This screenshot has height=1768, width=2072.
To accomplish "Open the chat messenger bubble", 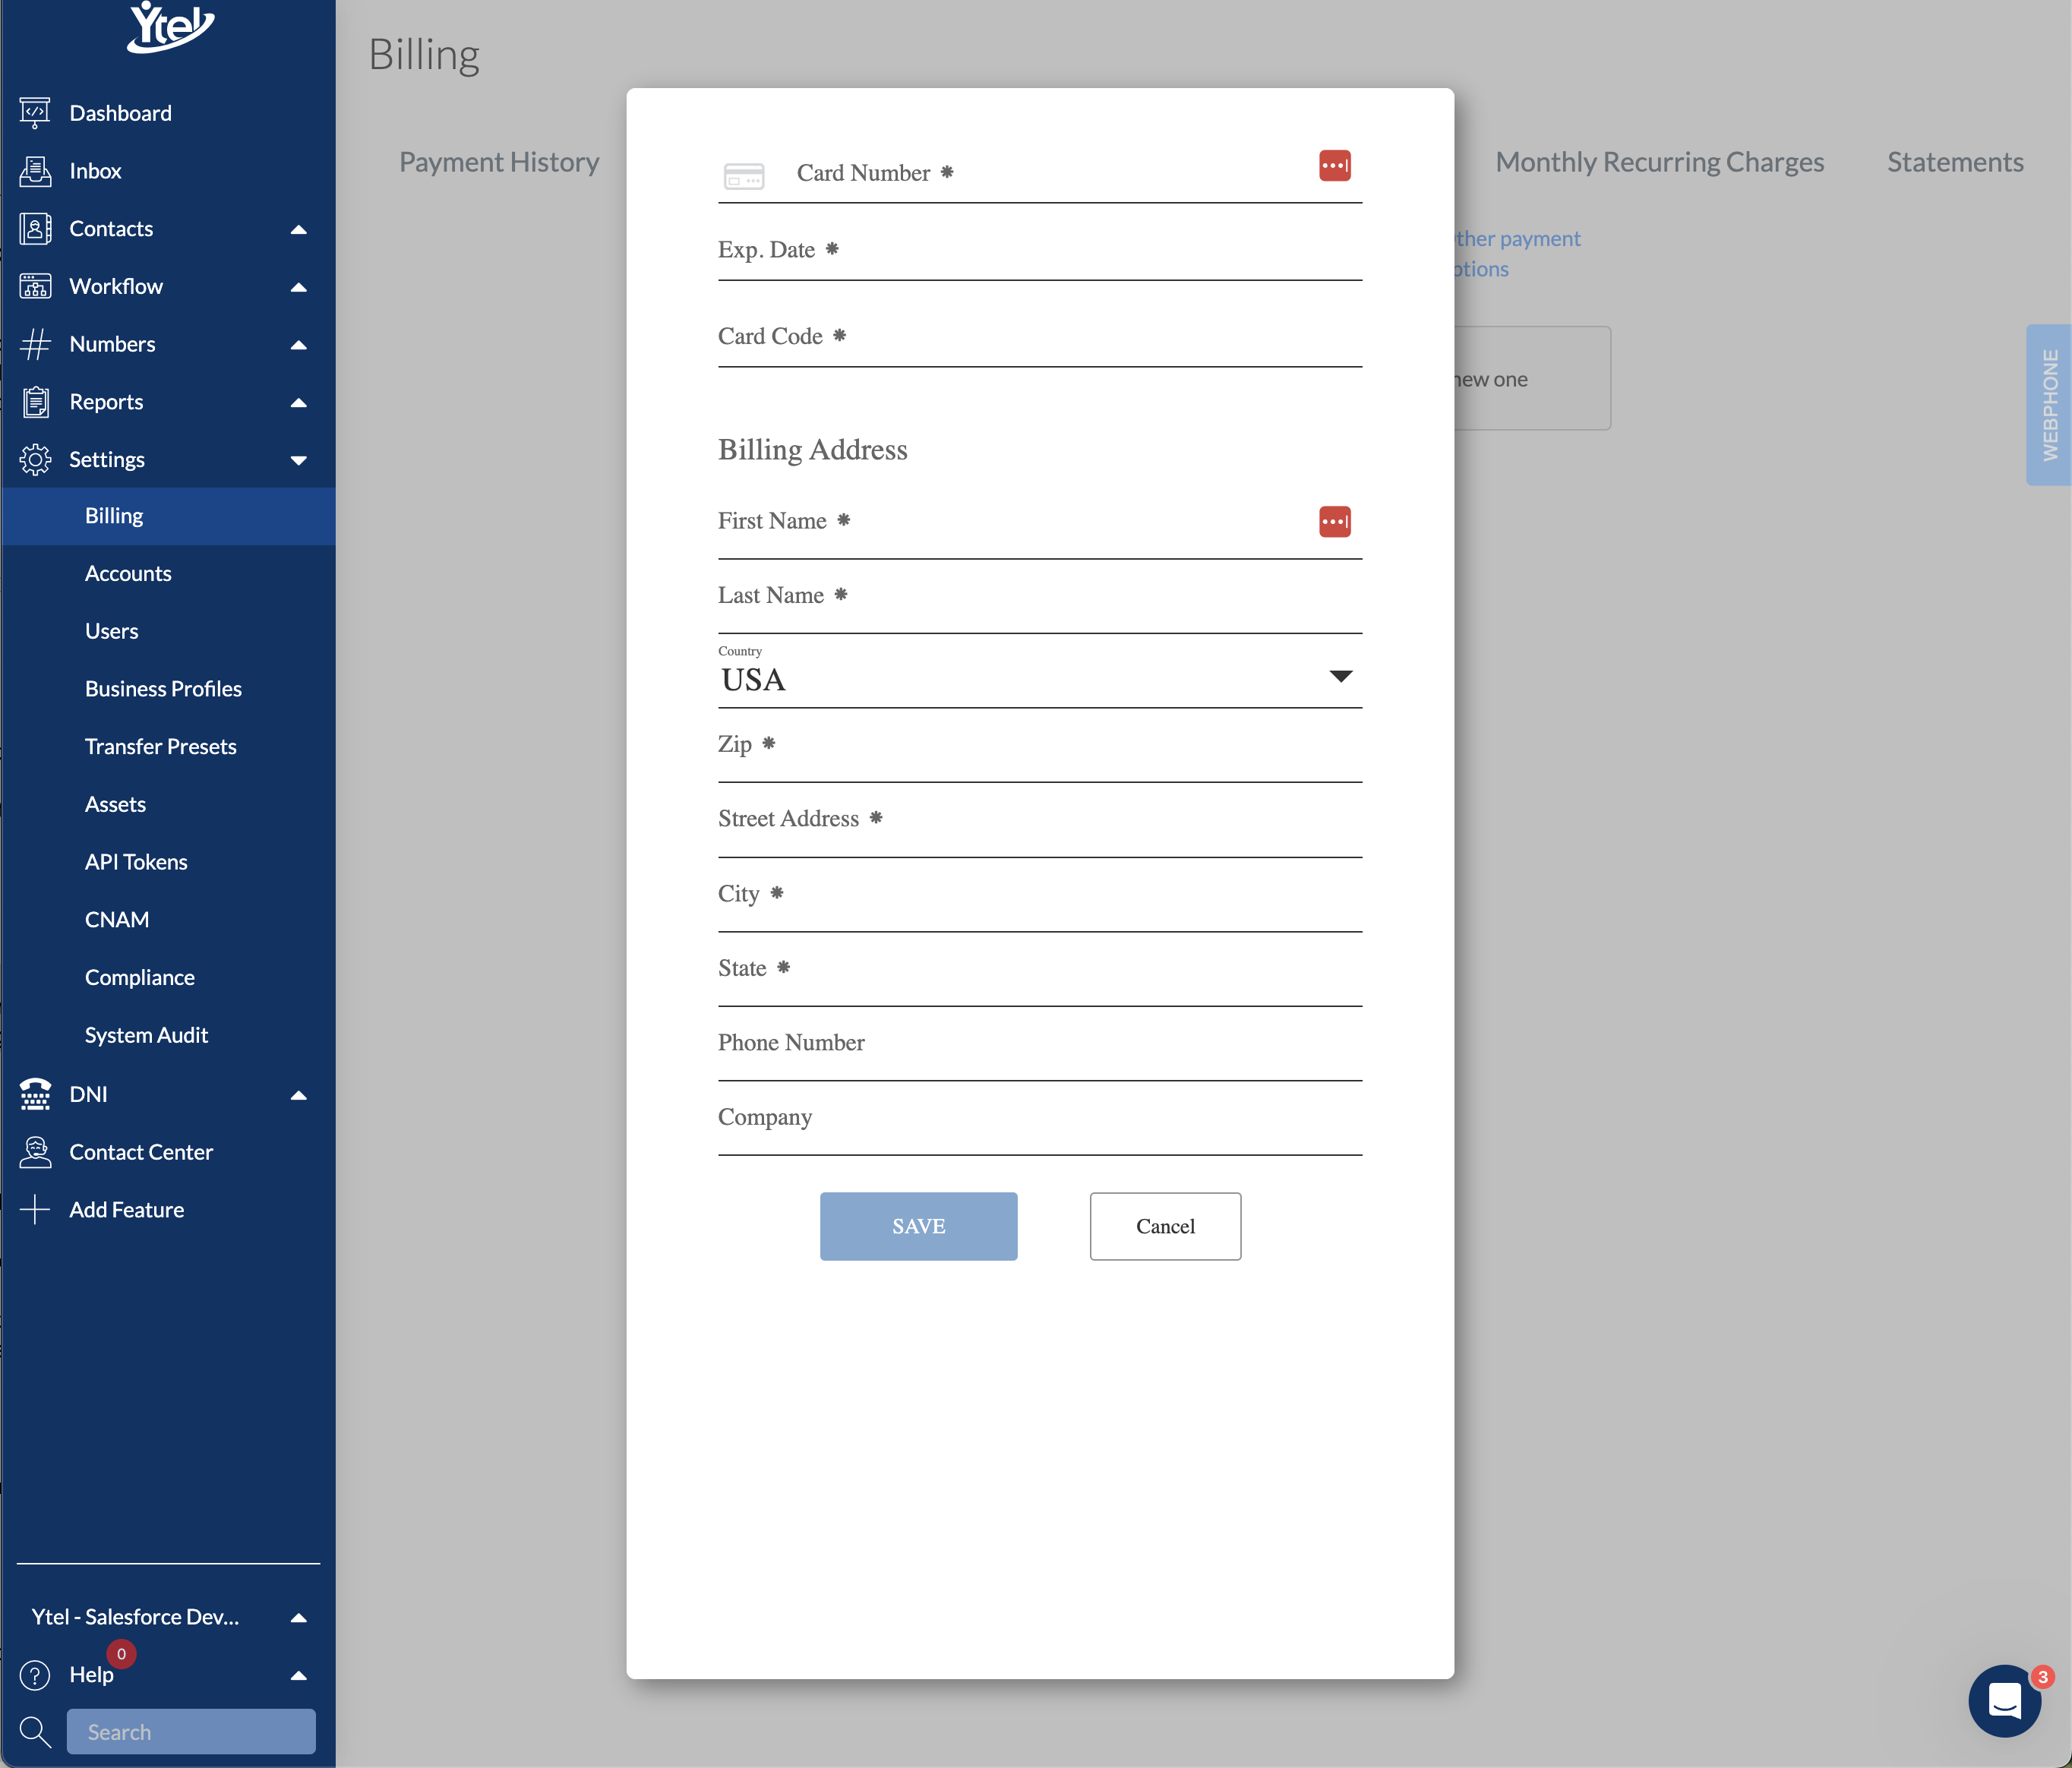I will (x=2004, y=1700).
